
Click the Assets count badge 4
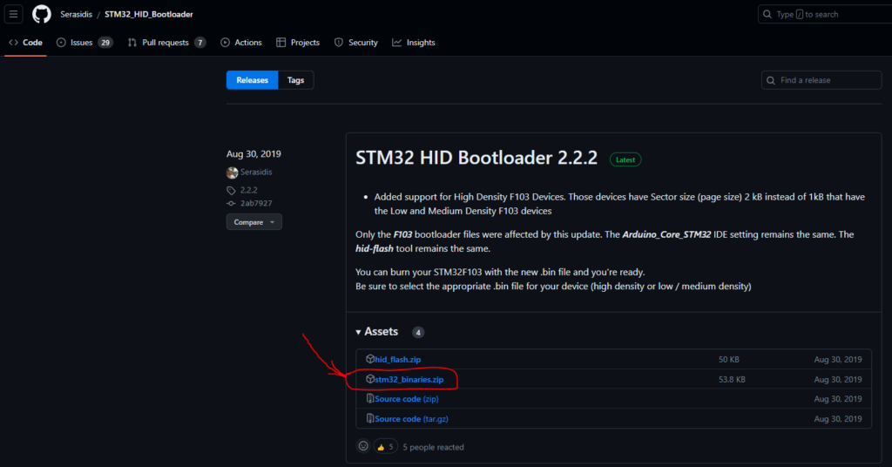pos(418,332)
